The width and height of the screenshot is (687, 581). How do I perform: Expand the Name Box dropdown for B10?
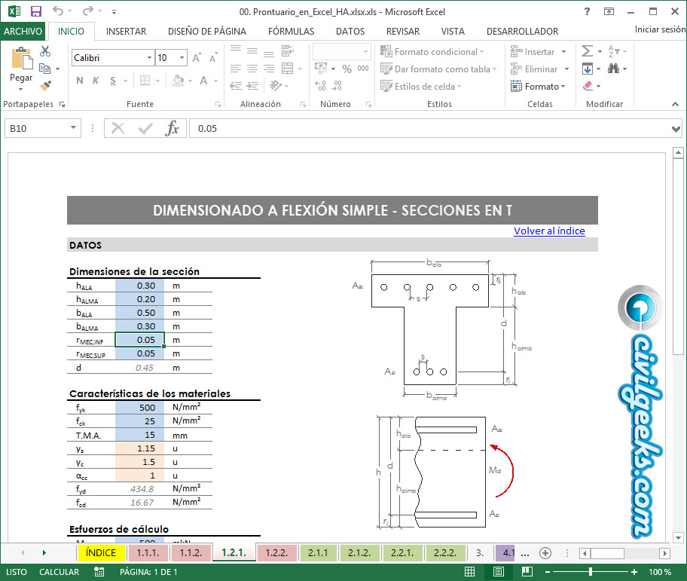(73, 129)
